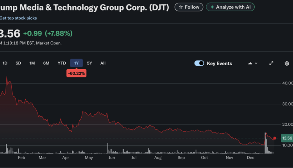Show the 5Y time range
This screenshot has height=168, width=293.
coord(89,63)
